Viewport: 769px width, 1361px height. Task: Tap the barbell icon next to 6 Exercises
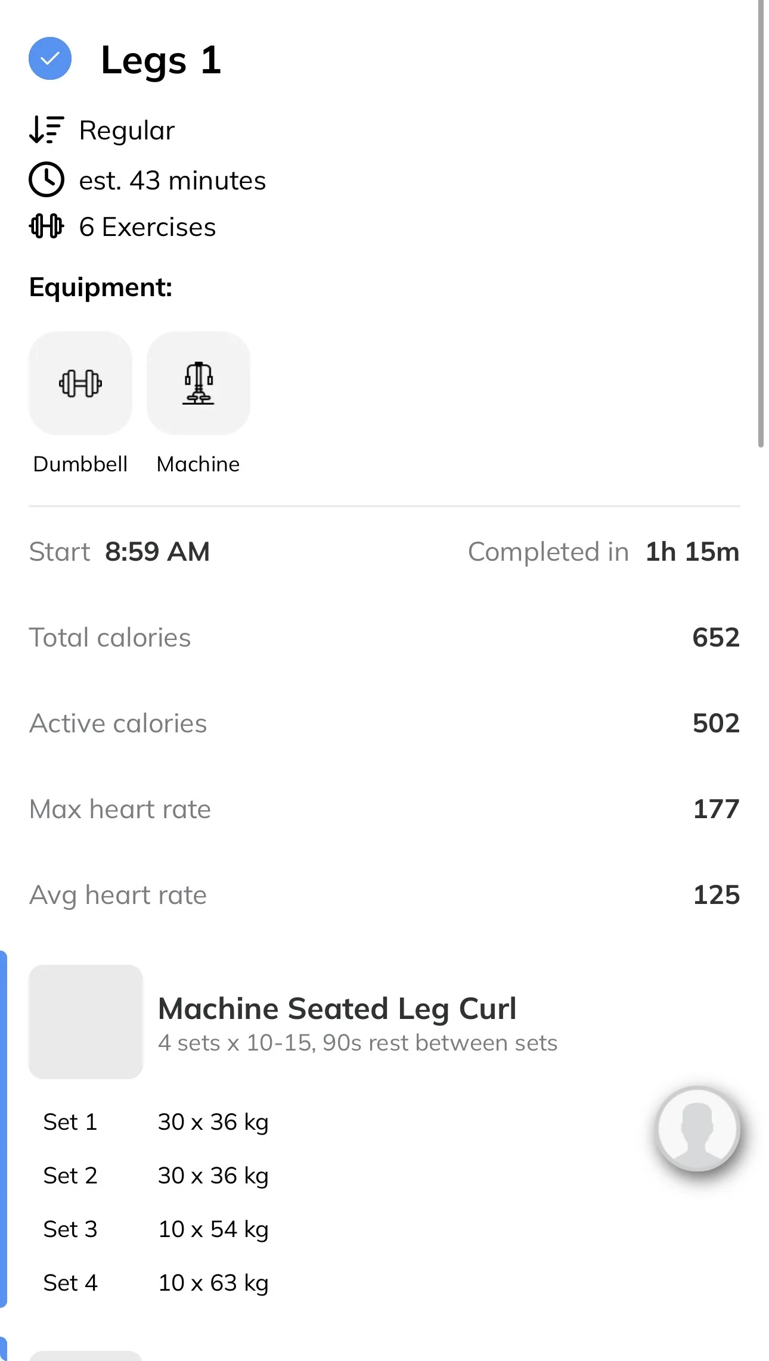pos(46,226)
